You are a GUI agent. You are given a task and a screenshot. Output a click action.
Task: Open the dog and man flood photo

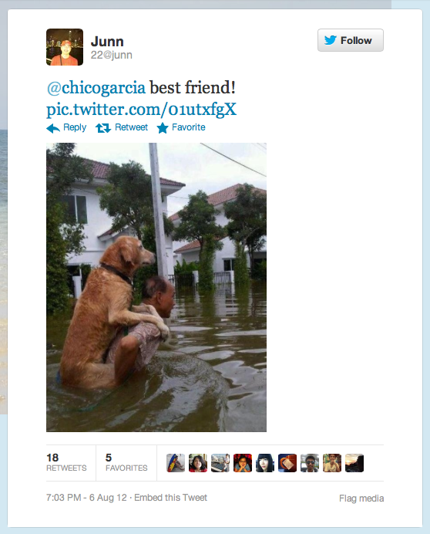pos(156,287)
